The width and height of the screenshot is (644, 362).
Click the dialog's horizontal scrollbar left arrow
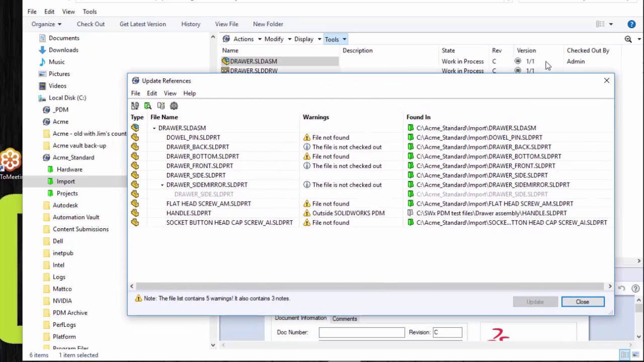pos(132,287)
